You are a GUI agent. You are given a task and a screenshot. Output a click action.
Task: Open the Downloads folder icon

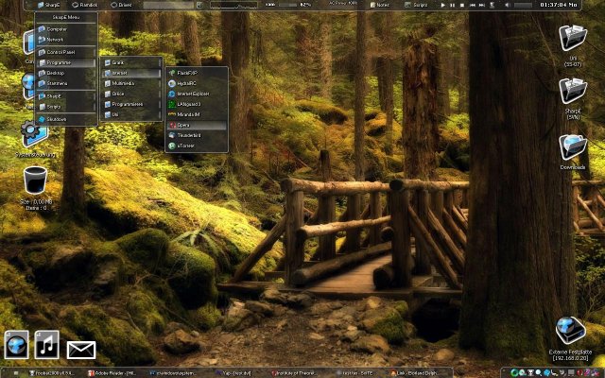[x=573, y=147]
